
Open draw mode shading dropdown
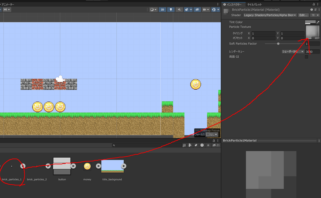tap(153, 10)
